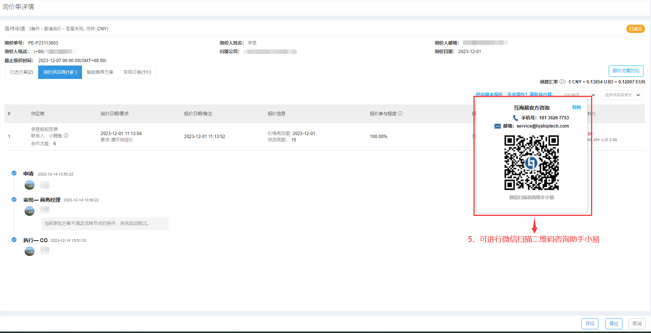Click 复制 link in the contact popup
This screenshot has height=333, width=651.
pos(576,107)
